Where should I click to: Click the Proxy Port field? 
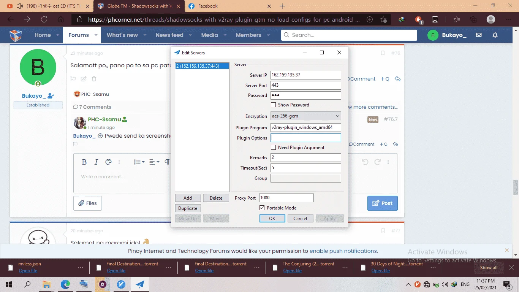coord(286,198)
